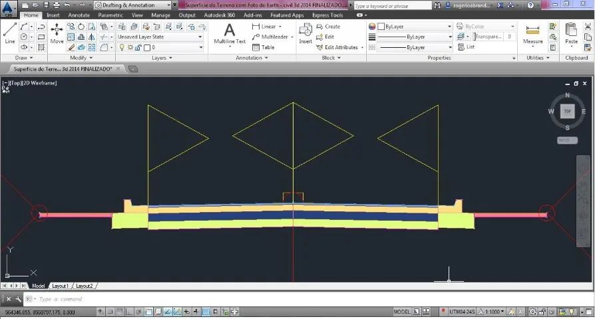Toggle Object Snap in status bar
The image size is (595, 319).
(149, 312)
